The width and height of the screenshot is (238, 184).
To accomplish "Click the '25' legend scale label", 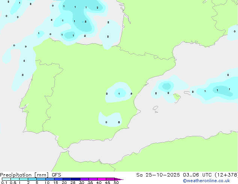I will coord(73,182).
